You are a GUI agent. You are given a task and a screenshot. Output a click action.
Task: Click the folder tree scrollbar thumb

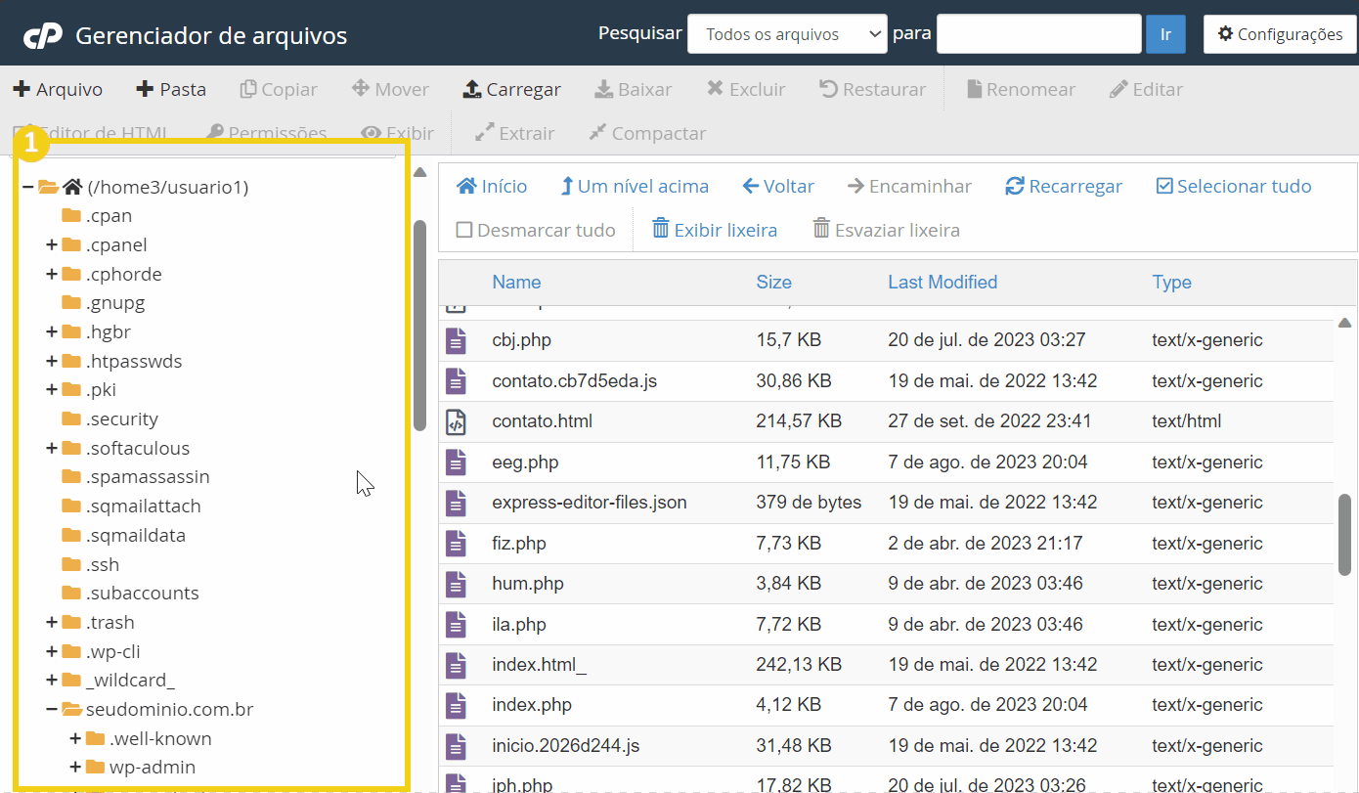[x=419, y=326]
